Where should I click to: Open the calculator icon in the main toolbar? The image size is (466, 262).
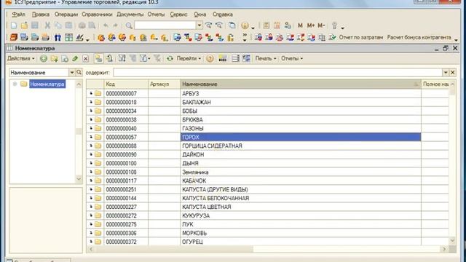point(266,25)
